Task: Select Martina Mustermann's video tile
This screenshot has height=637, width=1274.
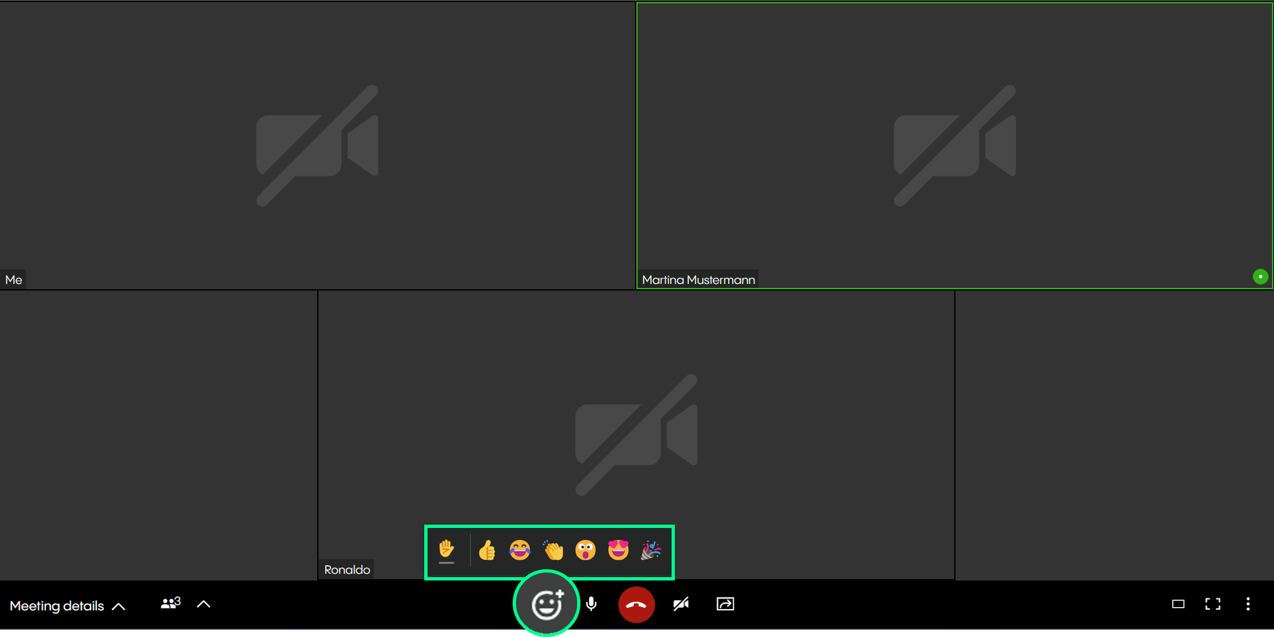Action: 954,145
